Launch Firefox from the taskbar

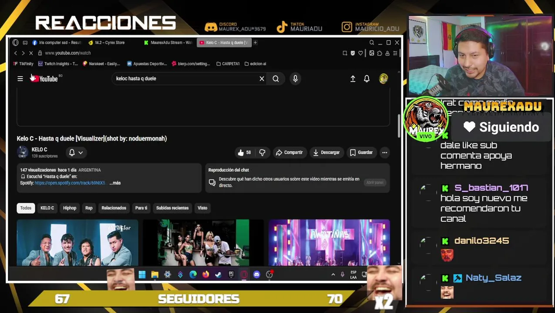[205, 274]
